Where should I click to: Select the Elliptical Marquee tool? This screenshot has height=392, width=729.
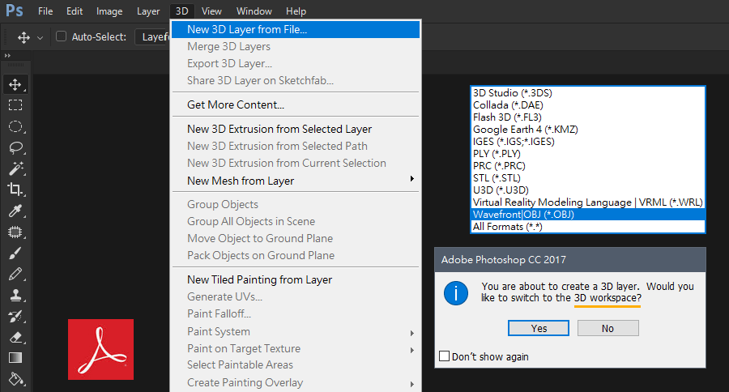pos(15,126)
